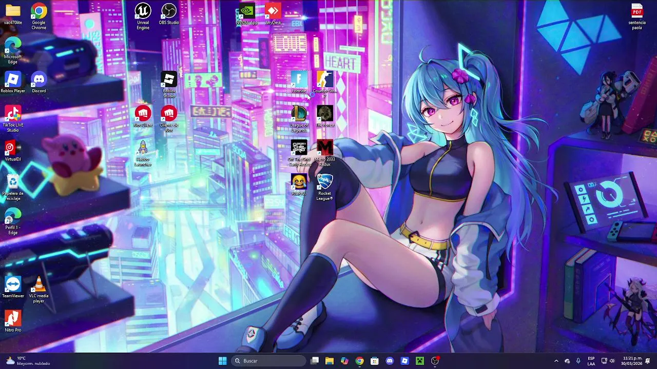Select the OBS Studio desktop icon
The image size is (657, 369).
[x=169, y=14]
